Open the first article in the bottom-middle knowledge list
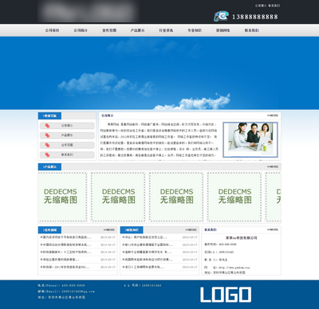Image resolution: width=319 pixels, height=309 pixels. (x=144, y=237)
